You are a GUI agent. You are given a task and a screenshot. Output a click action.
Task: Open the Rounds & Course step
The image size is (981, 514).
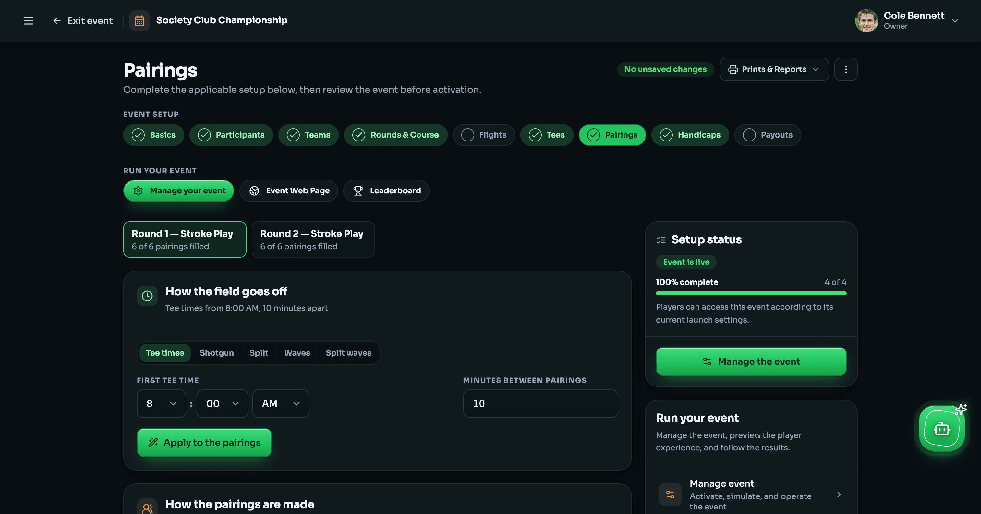pyautogui.click(x=396, y=135)
